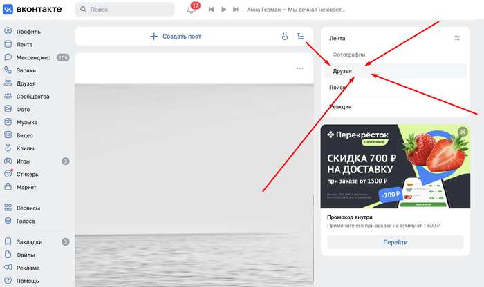Open feed filter settings icon next to Лента
The image size is (484, 287).
click(x=457, y=38)
